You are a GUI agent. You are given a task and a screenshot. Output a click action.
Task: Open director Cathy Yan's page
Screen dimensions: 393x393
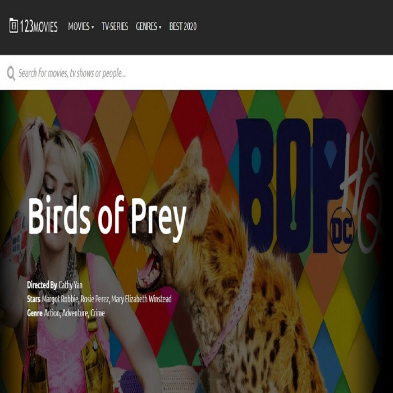70,285
